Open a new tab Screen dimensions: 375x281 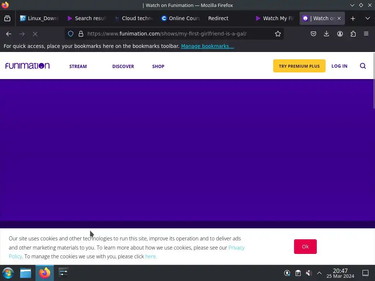353,18
